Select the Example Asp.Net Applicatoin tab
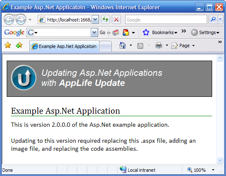Image resolution: width=226 pixels, height=176 pixels. pos(64,46)
